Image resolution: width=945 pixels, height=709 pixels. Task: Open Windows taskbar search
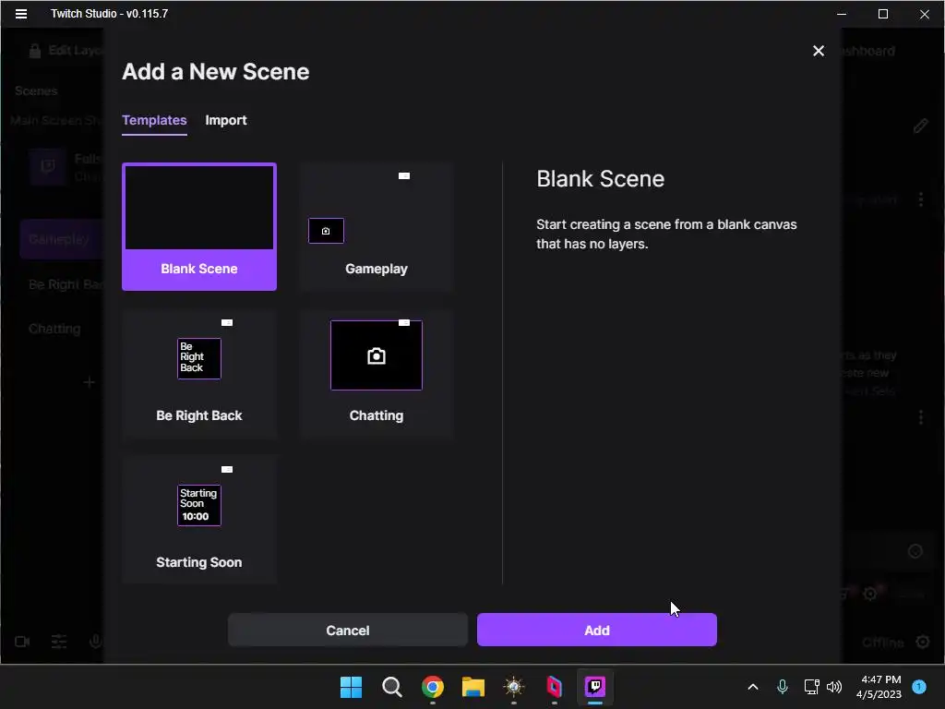tap(391, 687)
